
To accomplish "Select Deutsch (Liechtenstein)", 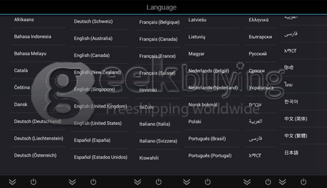I will coord(38,138).
